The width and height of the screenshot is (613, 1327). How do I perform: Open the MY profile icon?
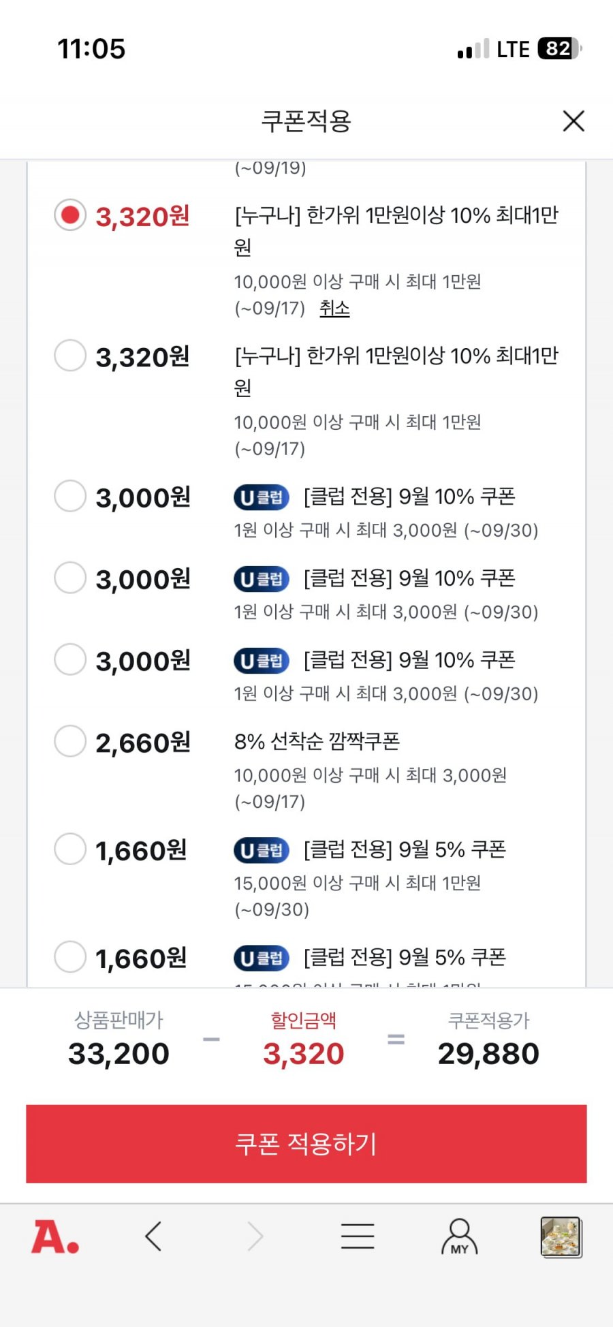point(460,1236)
